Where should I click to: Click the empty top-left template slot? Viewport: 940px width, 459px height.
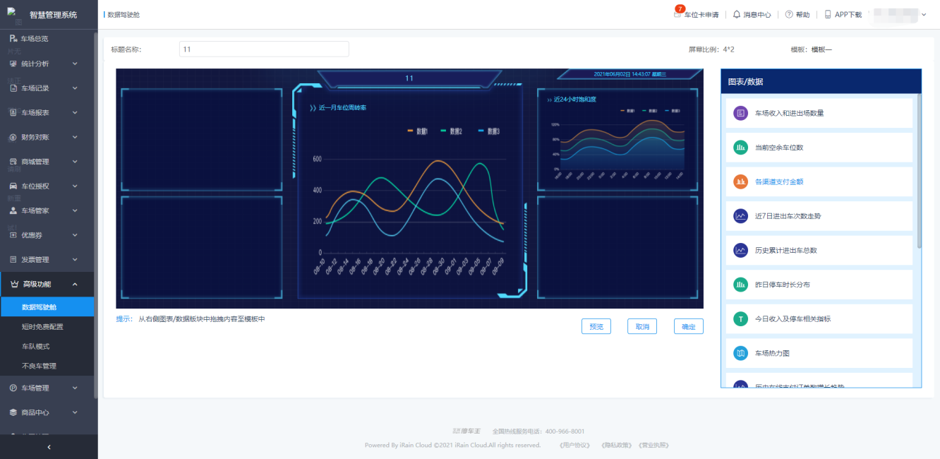tap(202, 139)
